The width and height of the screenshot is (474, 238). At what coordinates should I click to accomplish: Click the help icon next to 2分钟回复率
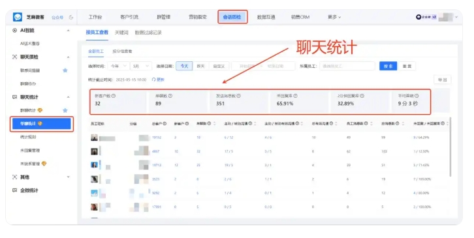(362, 96)
